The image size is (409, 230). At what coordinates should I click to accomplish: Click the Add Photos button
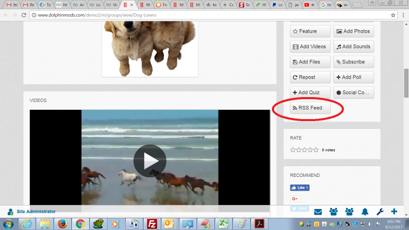353,31
